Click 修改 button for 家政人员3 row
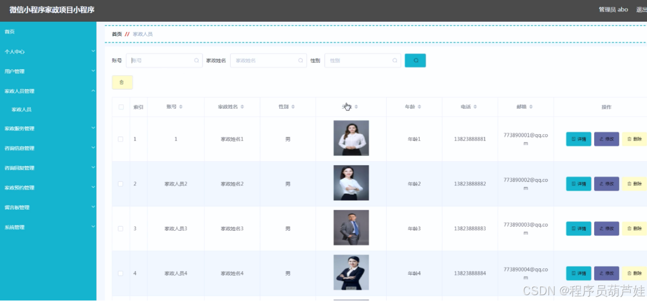 pyautogui.click(x=606, y=229)
